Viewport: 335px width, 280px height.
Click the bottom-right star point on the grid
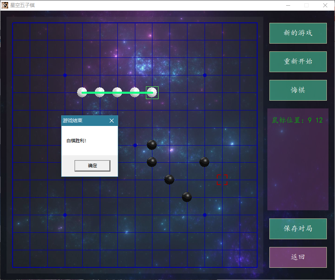[205, 215]
